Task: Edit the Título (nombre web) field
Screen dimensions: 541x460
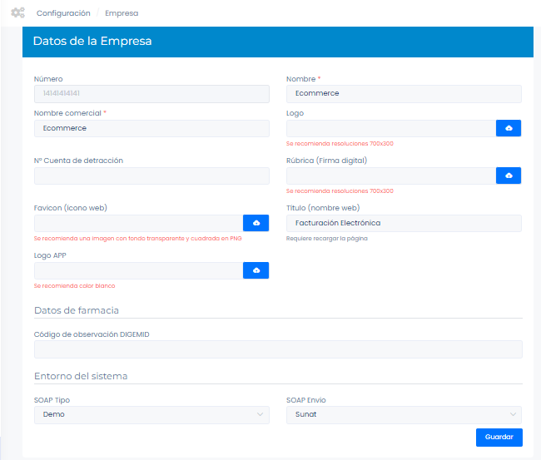Action: pos(404,223)
